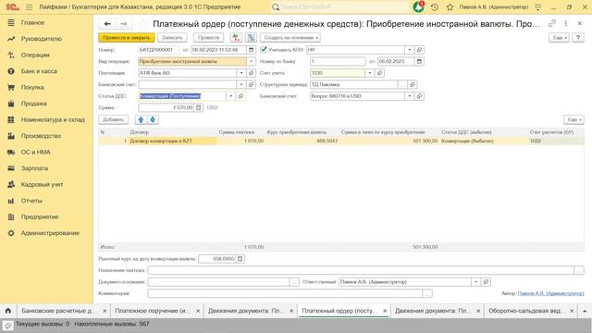Move the table row up

point(141,119)
